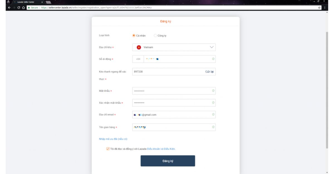Click the Địa chỉ email input
334x174 pixels.
pyautogui.click(x=174, y=114)
